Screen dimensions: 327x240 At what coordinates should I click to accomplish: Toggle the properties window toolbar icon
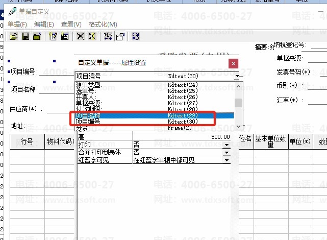coord(120,37)
